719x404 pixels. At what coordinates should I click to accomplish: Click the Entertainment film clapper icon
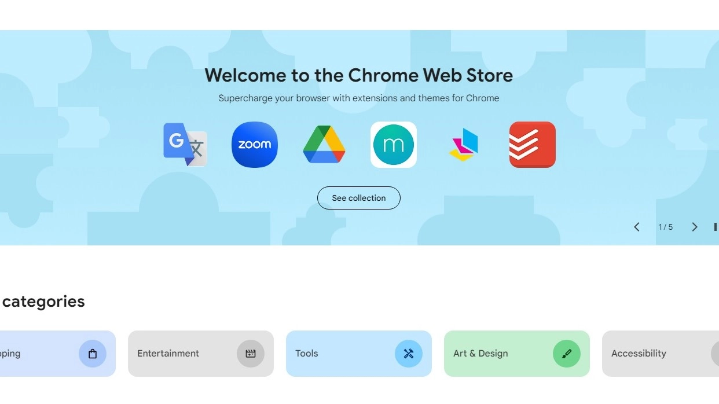click(251, 354)
